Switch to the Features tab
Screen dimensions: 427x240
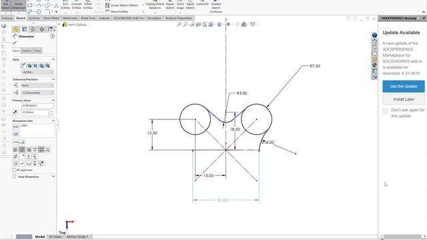7,18
